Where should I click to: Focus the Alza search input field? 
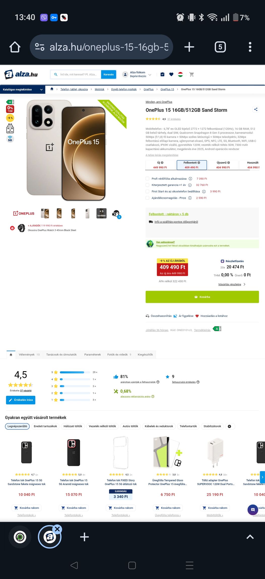[x=79, y=74]
